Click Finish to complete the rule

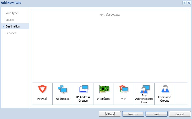pyautogui.click(x=156, y=114)
